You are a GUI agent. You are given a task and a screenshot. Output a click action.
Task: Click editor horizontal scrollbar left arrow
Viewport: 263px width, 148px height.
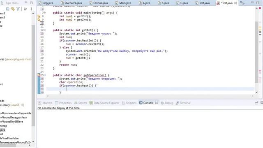click(x=48, y=96)
